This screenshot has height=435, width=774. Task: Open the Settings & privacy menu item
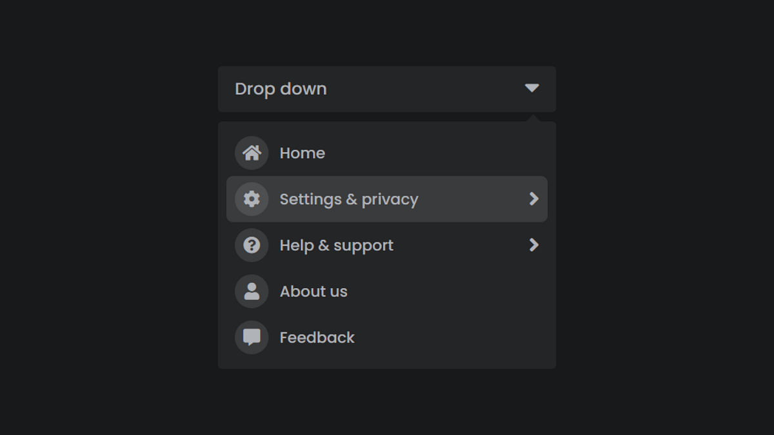point(350,199)
